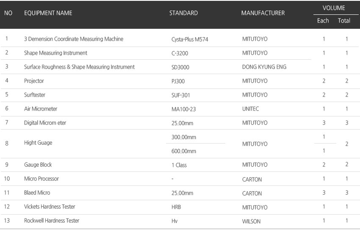Viewport: 360px width, 232px height.
Task: Select the Air Micrometer equipment name
Action: [x=42, y=109]
